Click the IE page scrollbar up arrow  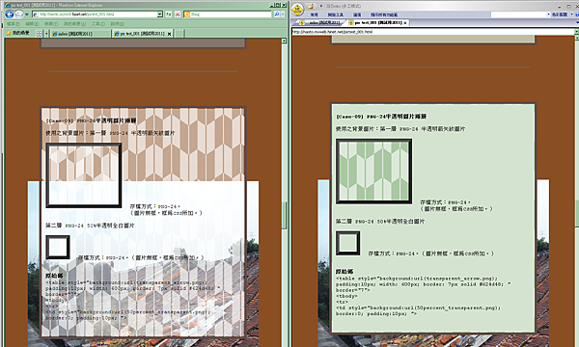point(284,40)
